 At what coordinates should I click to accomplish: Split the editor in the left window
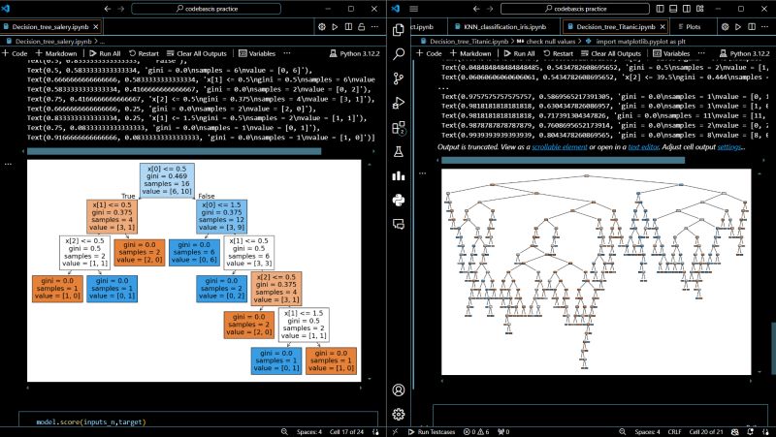tap(348, 27)
